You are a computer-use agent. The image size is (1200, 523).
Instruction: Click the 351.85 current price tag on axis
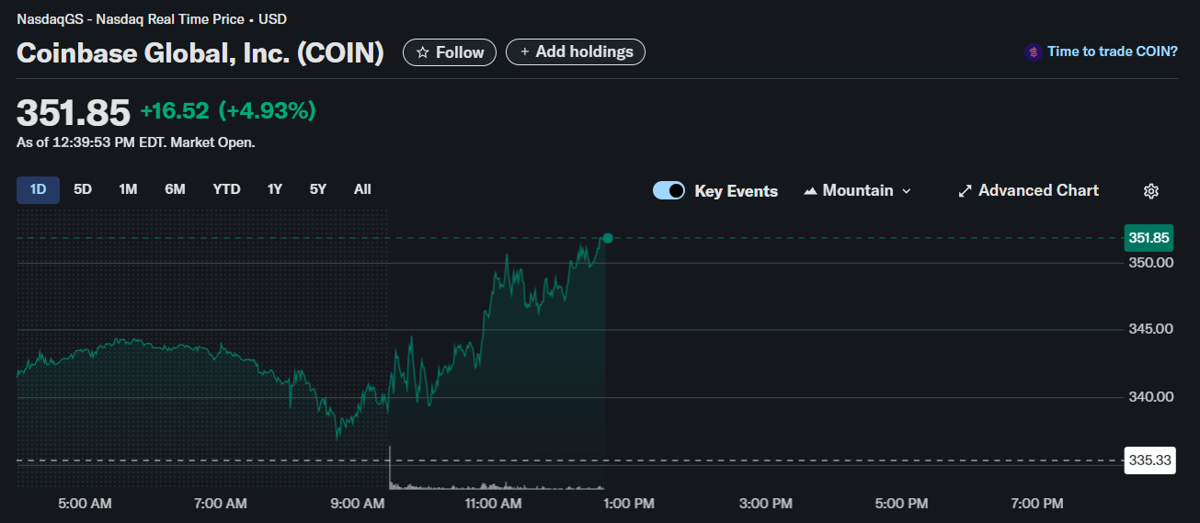1149,238
